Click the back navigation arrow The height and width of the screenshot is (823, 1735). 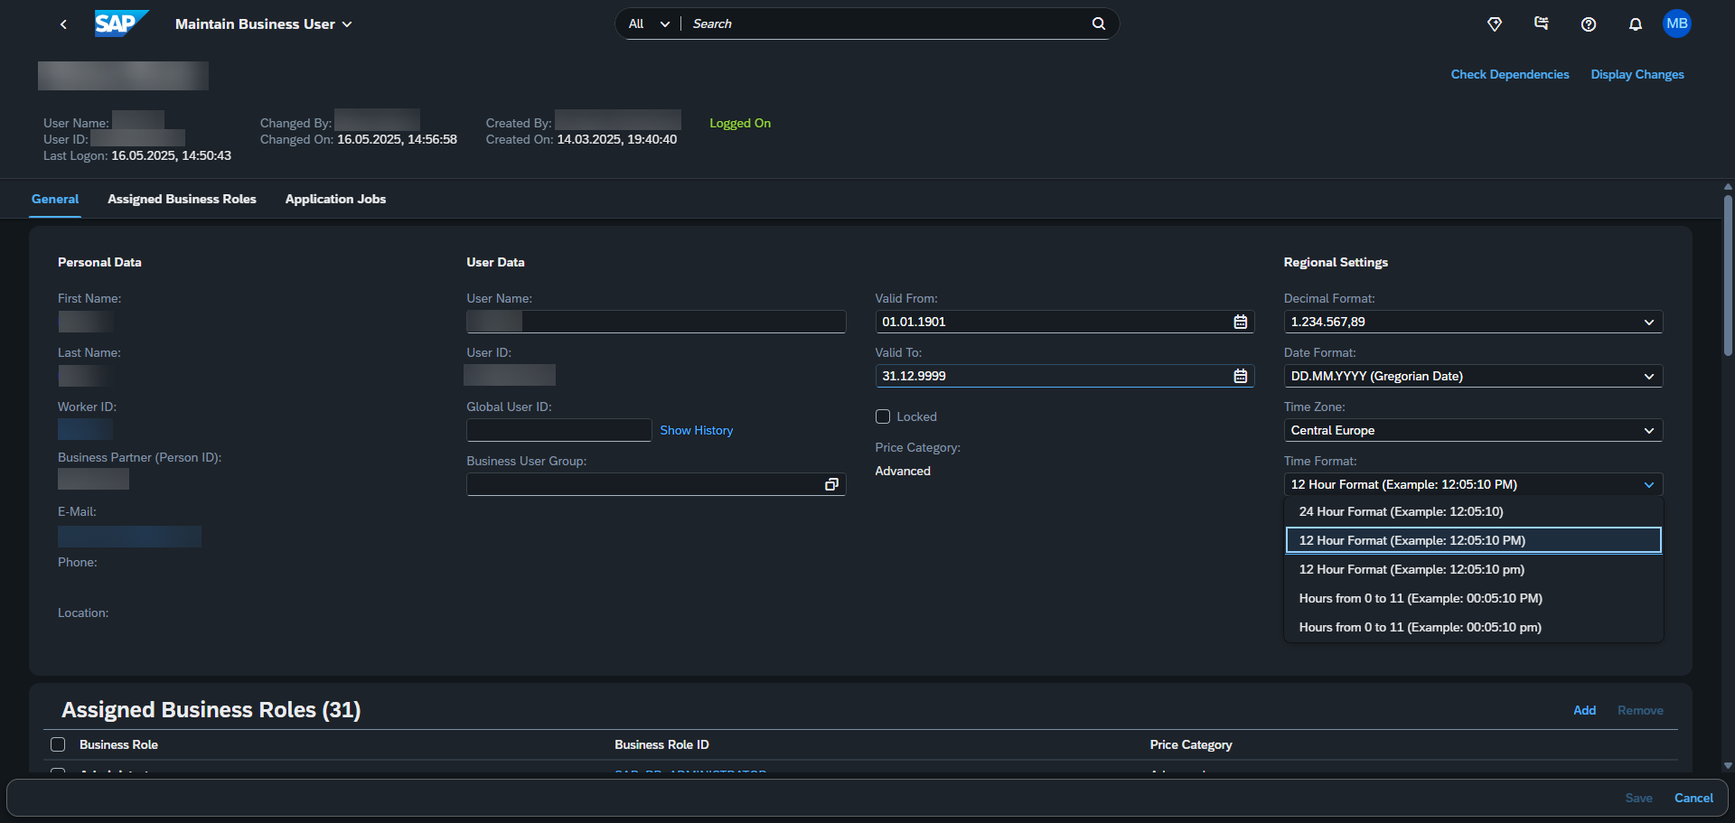coord(63,24)
